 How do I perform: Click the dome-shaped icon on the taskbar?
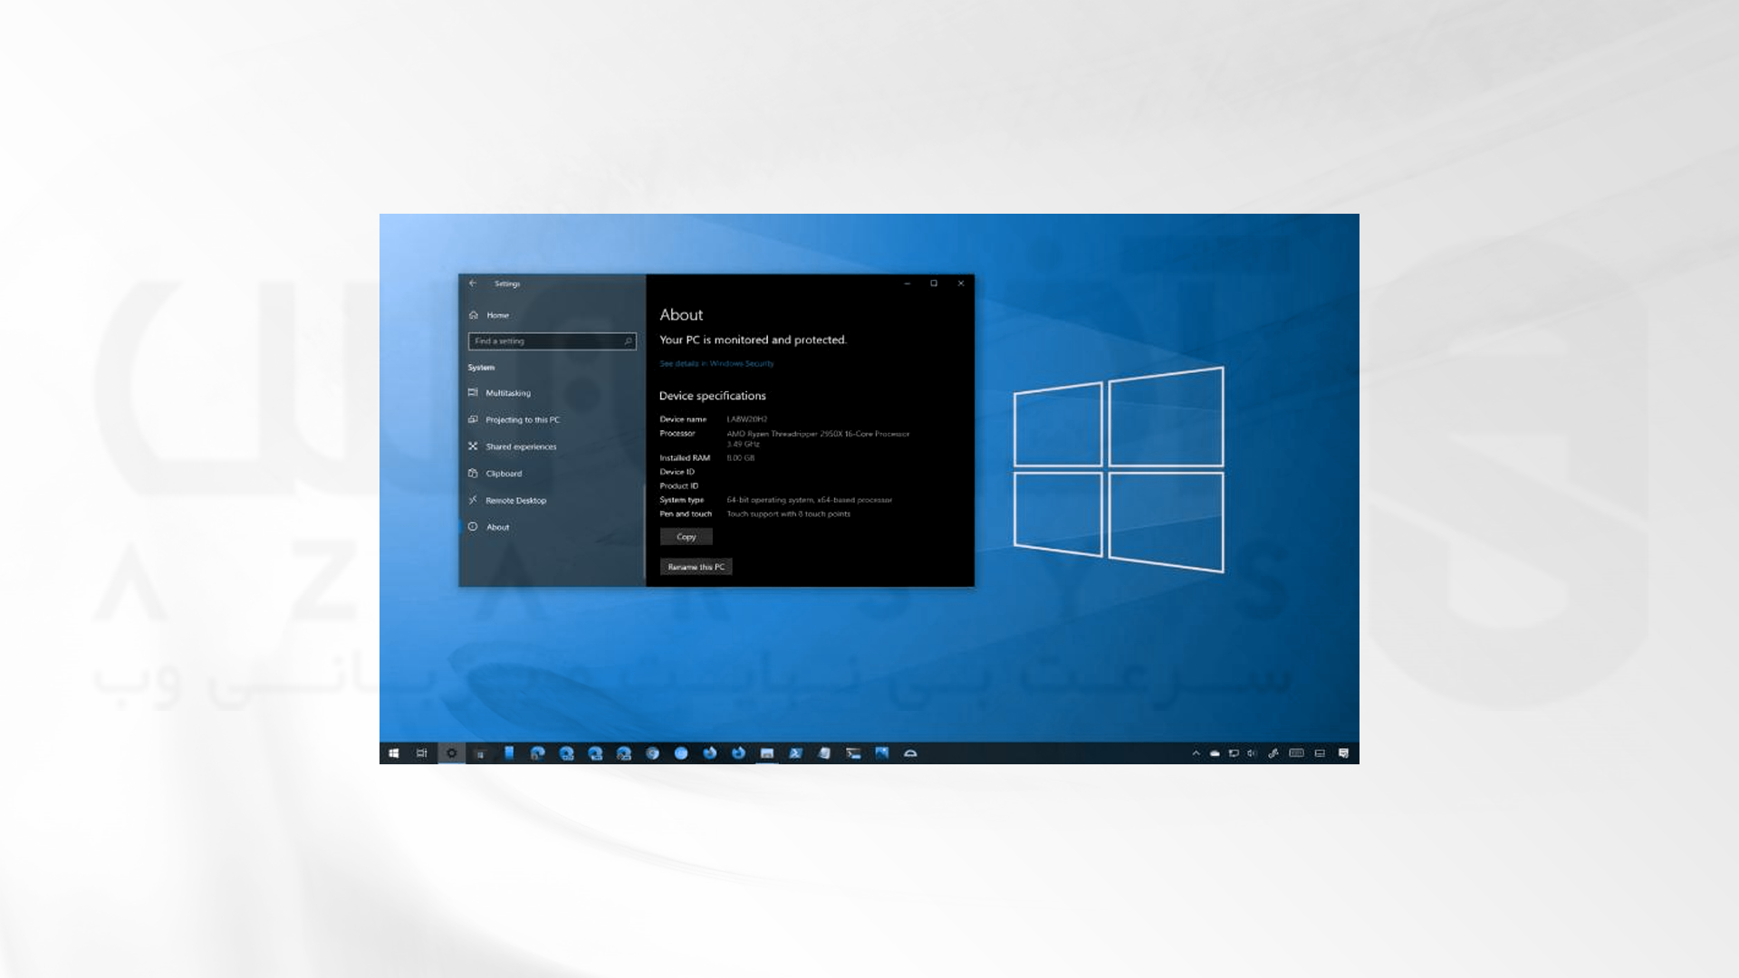pos(910,753)
